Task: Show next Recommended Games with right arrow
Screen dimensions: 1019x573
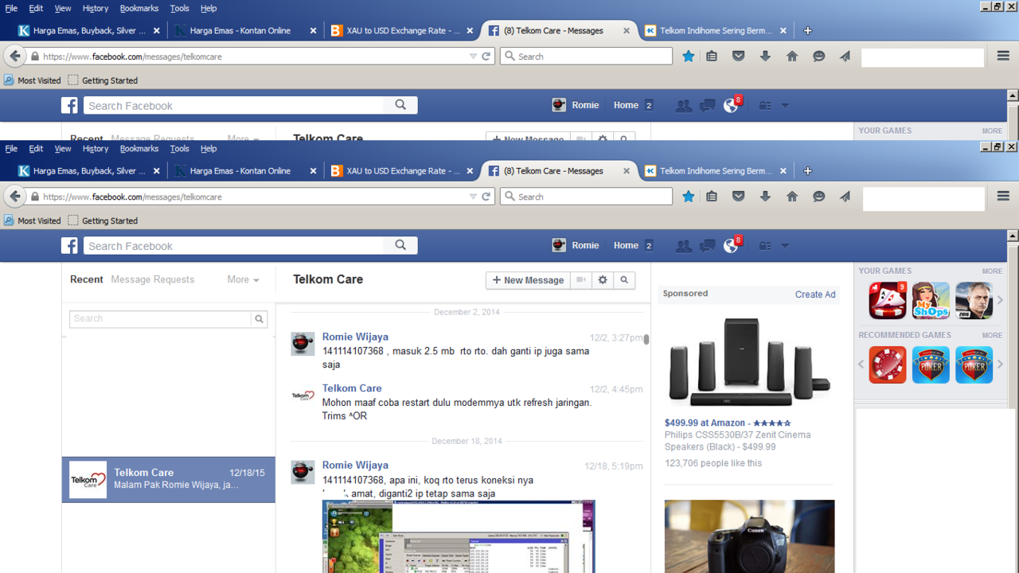Action: [x=1001, y=365]
